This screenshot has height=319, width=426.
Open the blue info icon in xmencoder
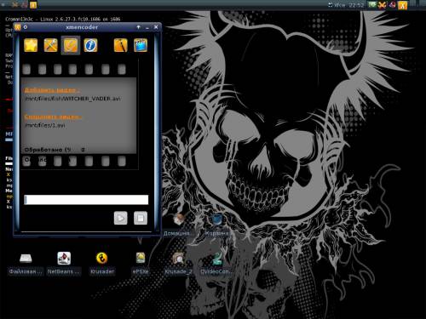click(90, 45)
